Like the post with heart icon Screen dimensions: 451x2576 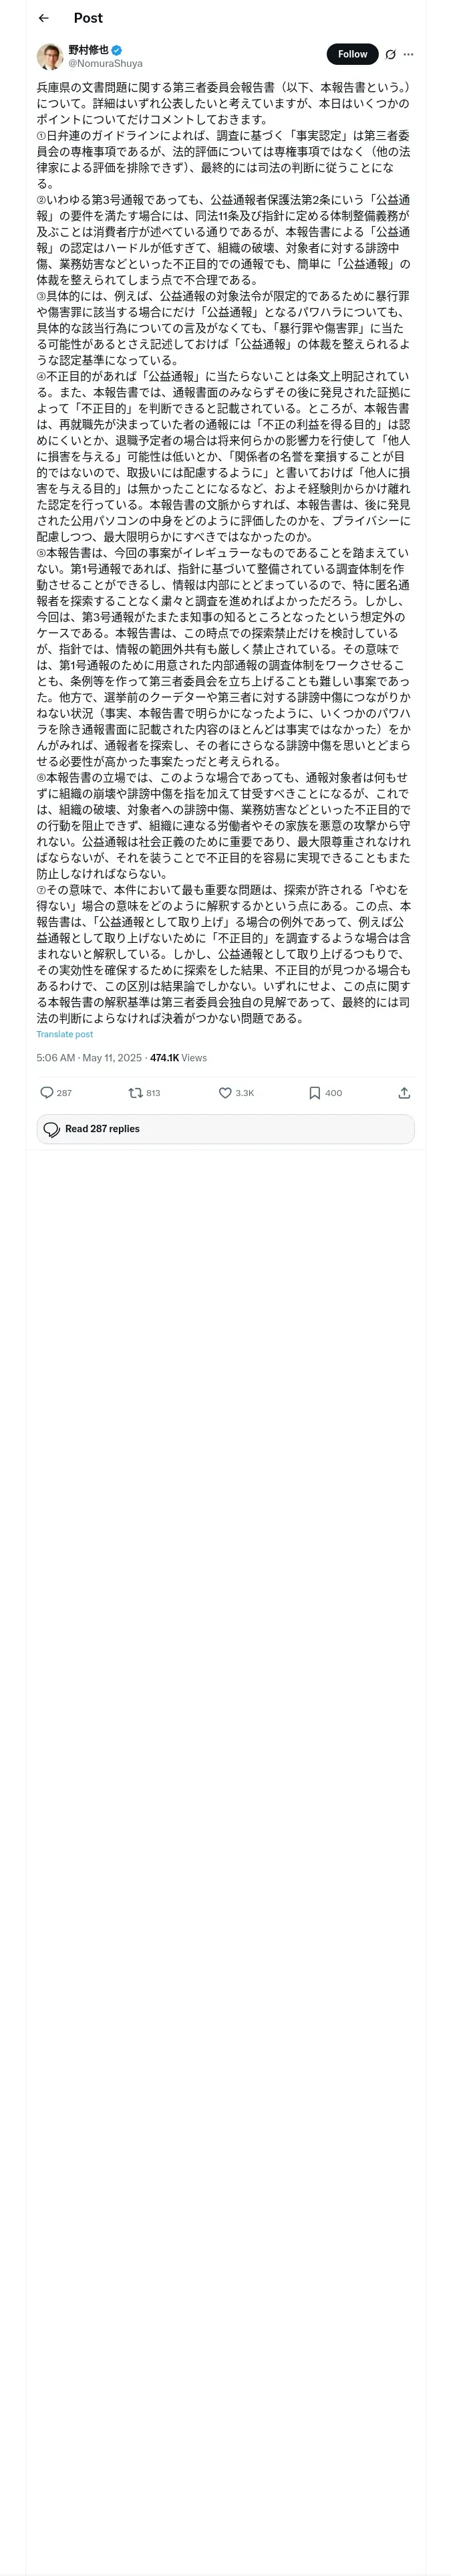[x=225, y=1093]
